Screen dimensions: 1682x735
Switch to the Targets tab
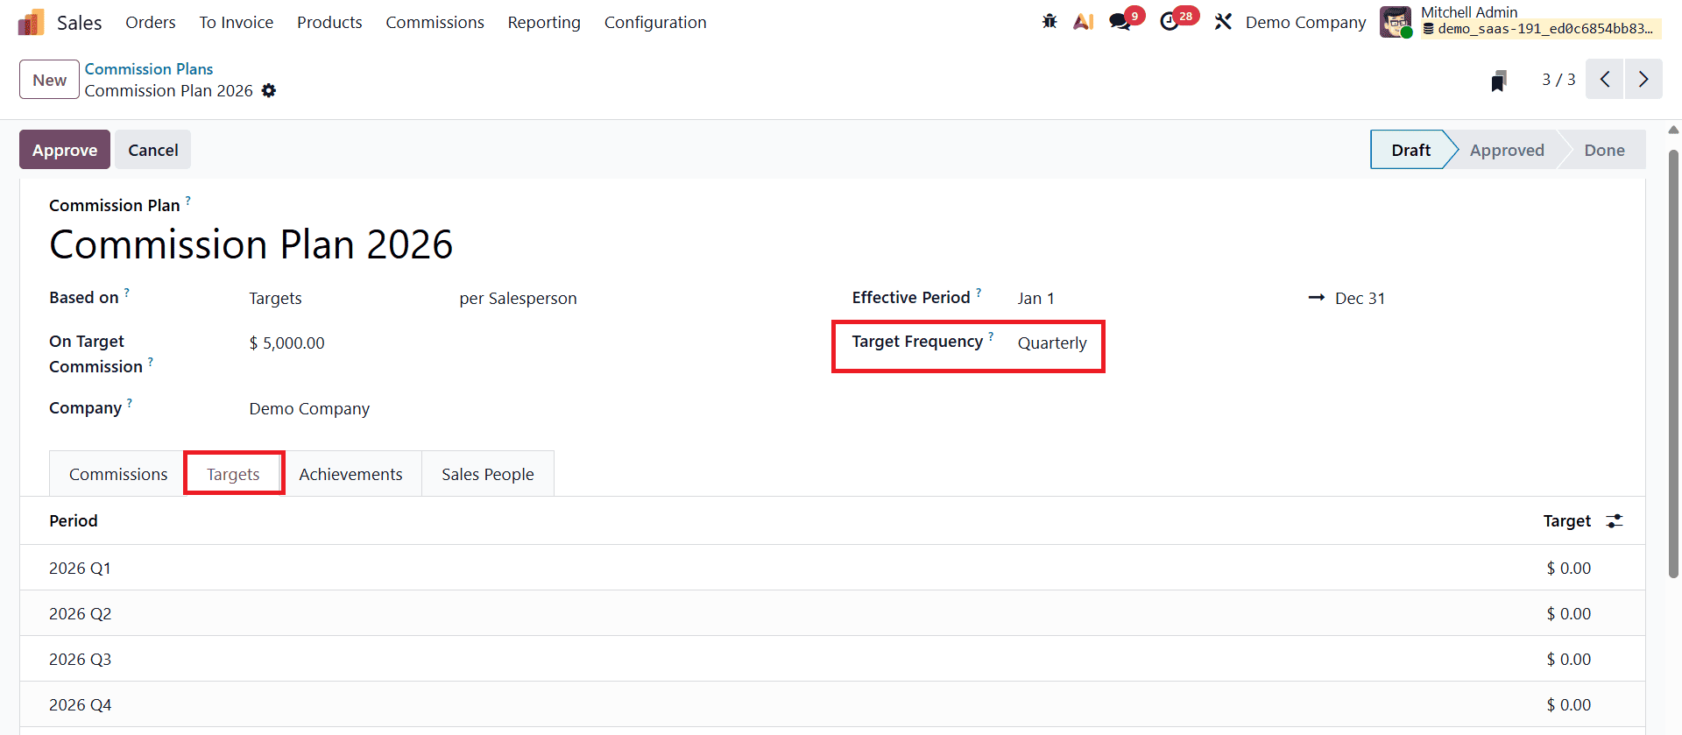(x=233, y=474)
